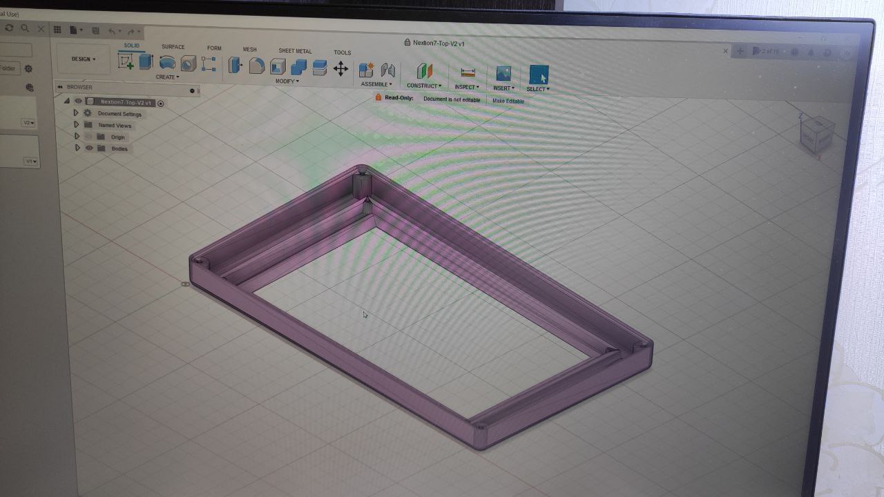Click the BROWSER panel minus button

click(192, 90)
